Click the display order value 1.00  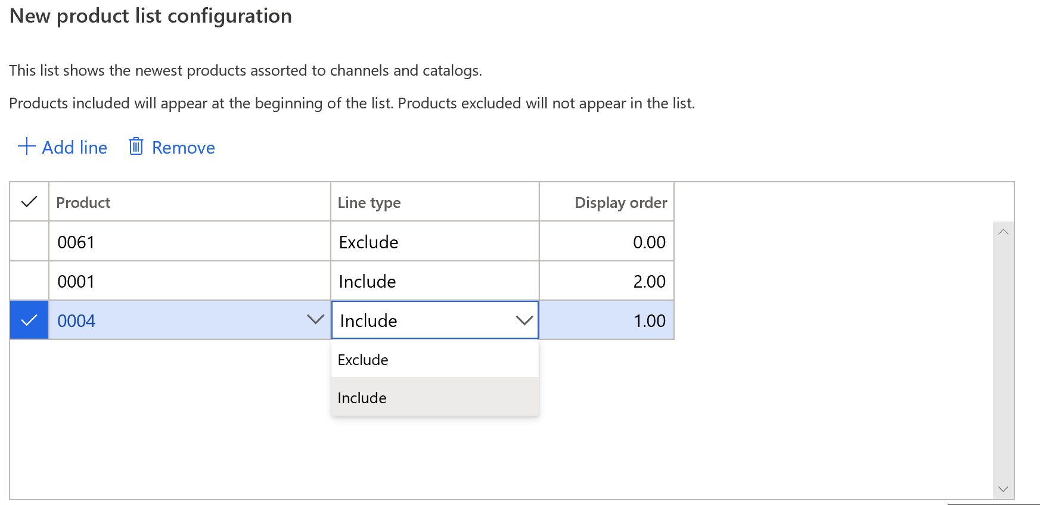649,321
